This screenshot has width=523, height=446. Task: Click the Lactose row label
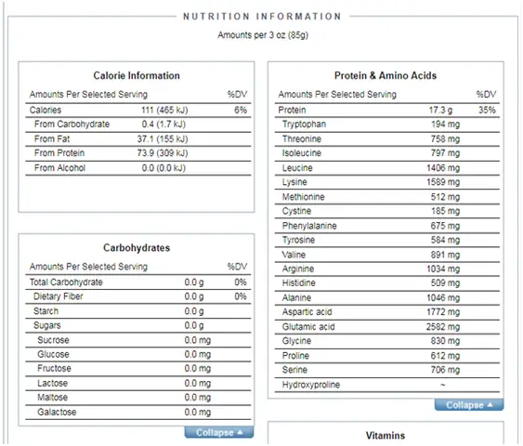tap(52, 384)
